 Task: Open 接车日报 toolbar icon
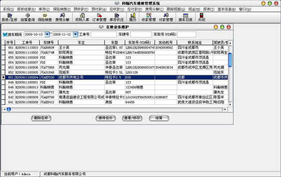185,17
